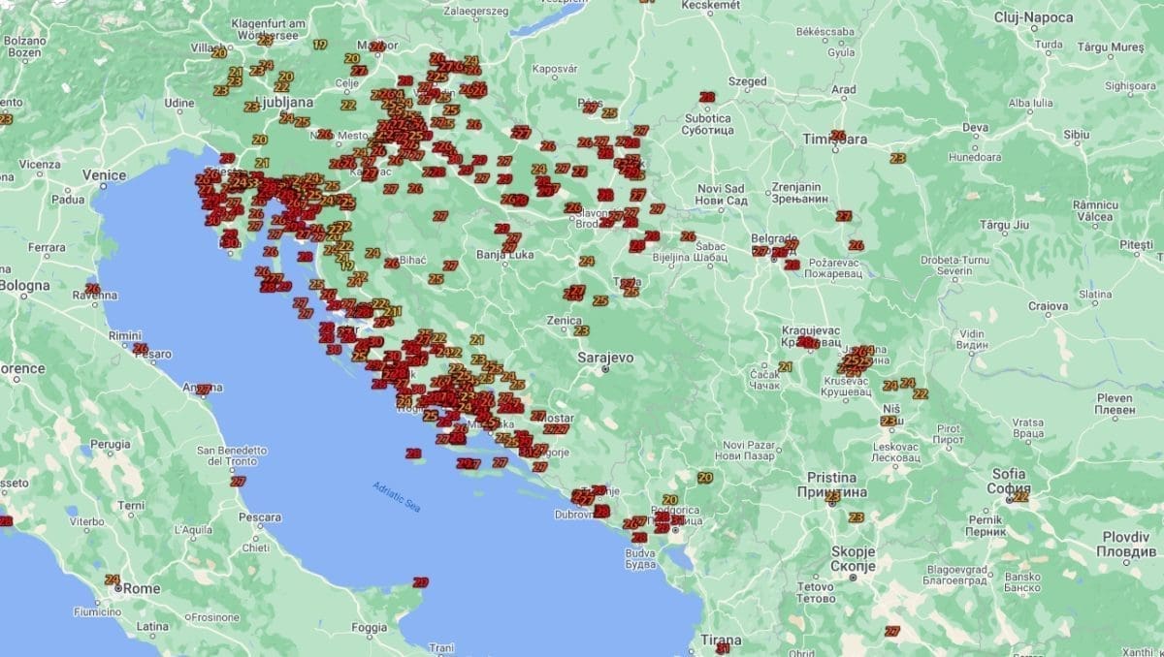Select the 27 marker at Ancona

pyautogui.click(x=203, y=390)
